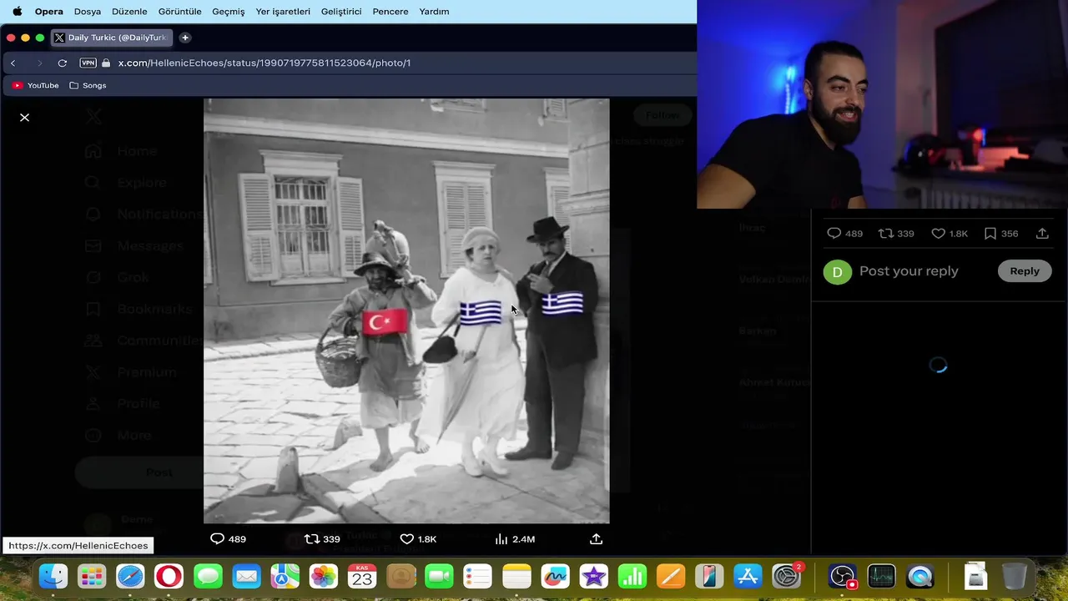
Task: Click the Post your reply field
Action: tap(909, 271)
